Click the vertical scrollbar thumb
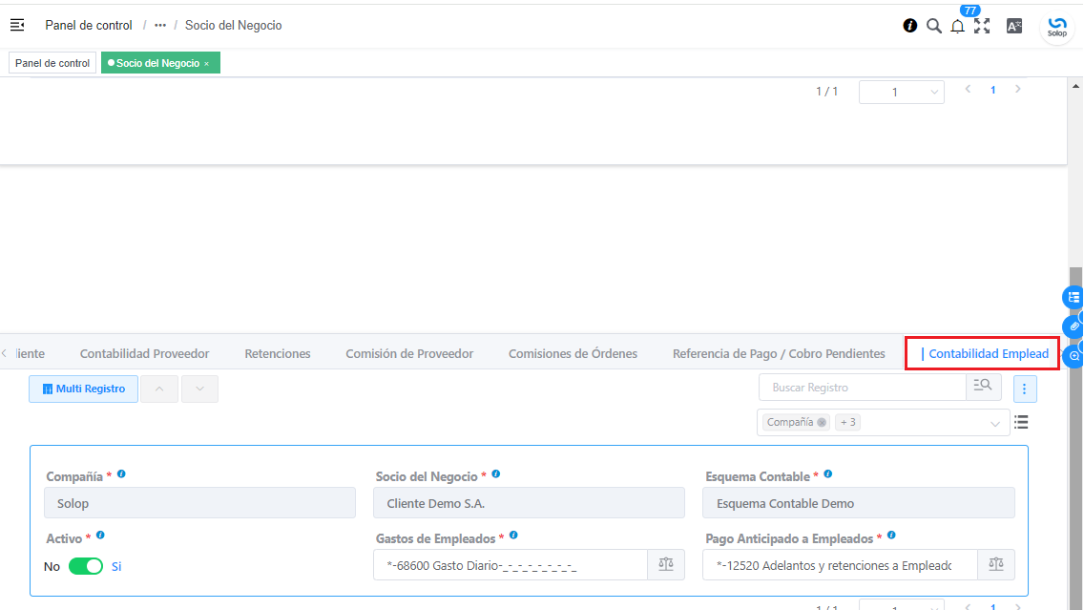Screen dimensions: 1084x610 point(1075,438)
